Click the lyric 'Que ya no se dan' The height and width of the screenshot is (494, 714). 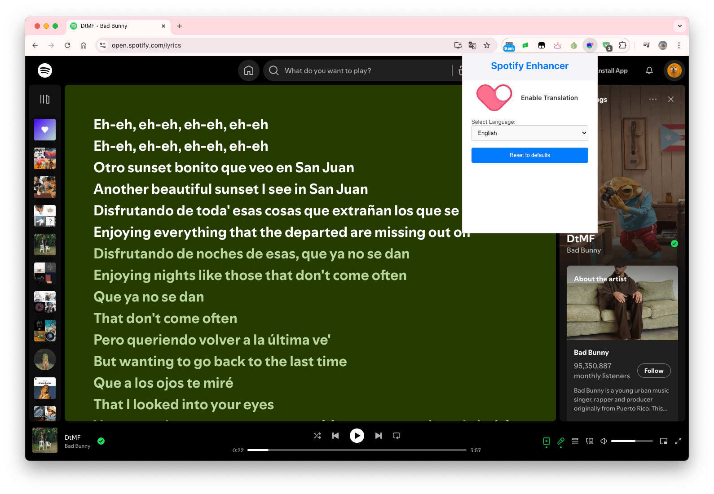point(149,297)
